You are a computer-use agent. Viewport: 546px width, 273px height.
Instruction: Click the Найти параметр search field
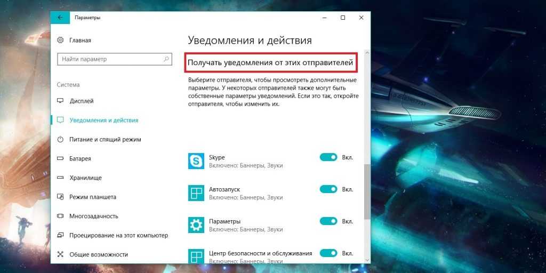[x=115, y=59]
